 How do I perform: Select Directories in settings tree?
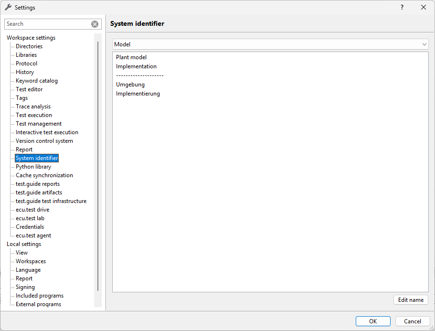coord(29,46)
